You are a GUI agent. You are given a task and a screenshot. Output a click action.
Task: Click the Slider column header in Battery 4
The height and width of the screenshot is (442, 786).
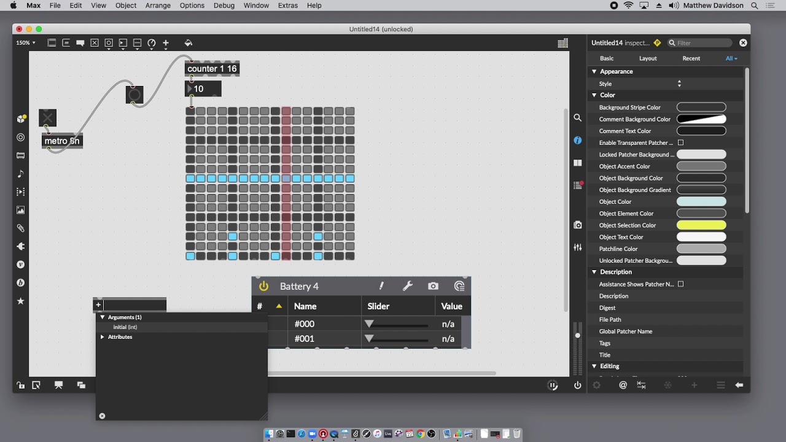pyautogui.click(x=398, y=306)
